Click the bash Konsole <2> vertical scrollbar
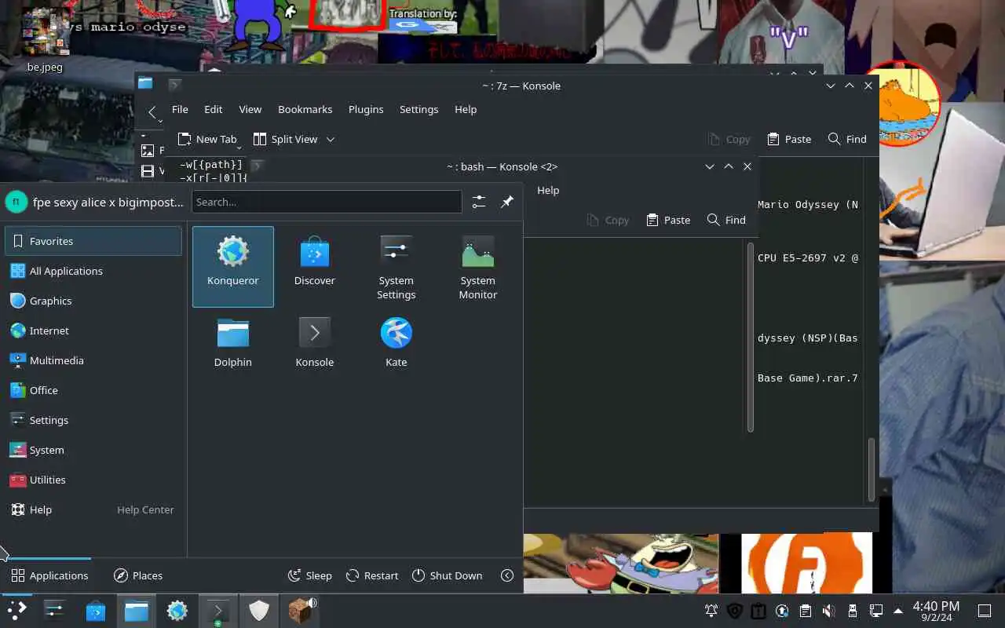Image resolution: width=1005 pixels, height=628 pixels. [751, 338]
